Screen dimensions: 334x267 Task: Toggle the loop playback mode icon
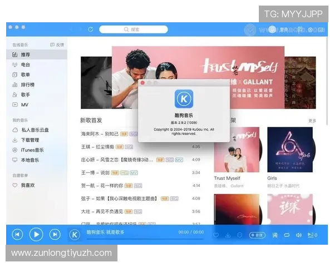(x=287, y=235)
